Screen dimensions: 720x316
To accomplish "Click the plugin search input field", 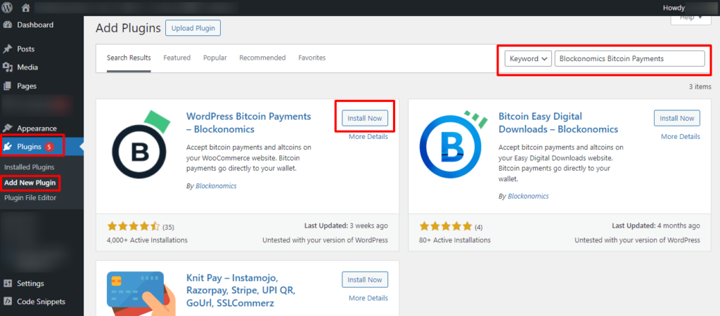I will [x=629, y=59].
